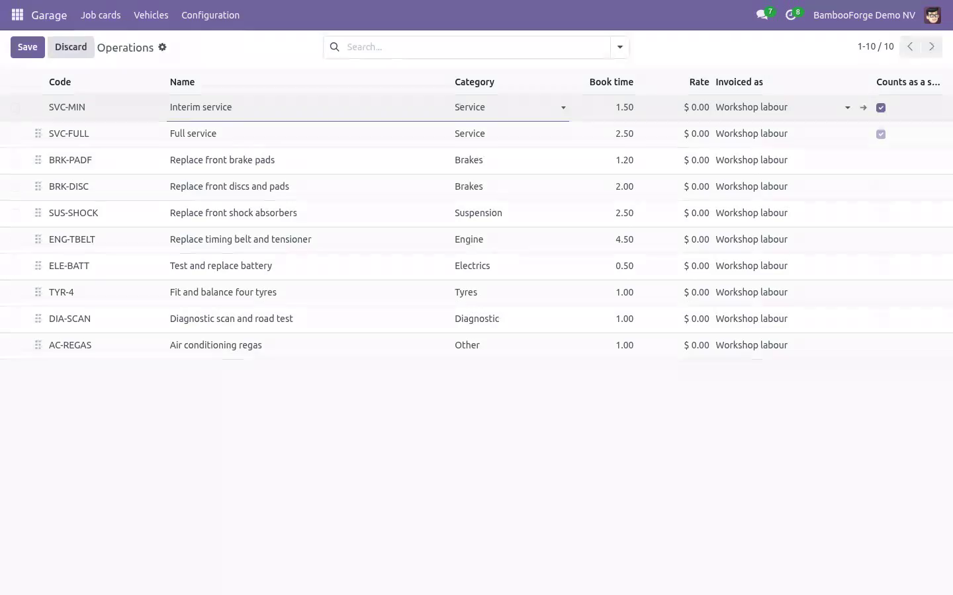
Task: Go to the previous page of records
Action: [x=910, y=46]
